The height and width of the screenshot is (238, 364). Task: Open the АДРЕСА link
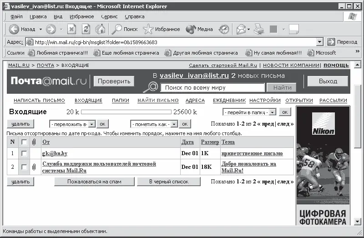[195, 100]
